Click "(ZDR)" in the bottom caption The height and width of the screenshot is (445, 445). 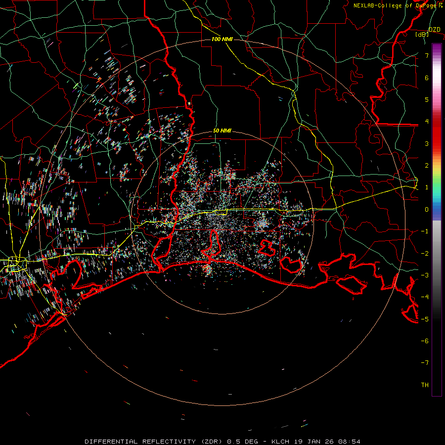point(213,442)
